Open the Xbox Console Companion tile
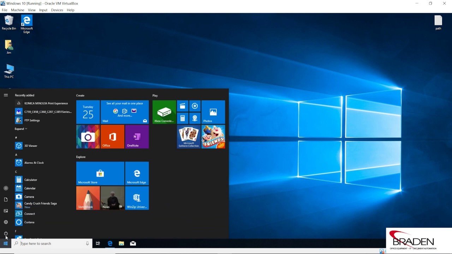 tap(164, 112)
